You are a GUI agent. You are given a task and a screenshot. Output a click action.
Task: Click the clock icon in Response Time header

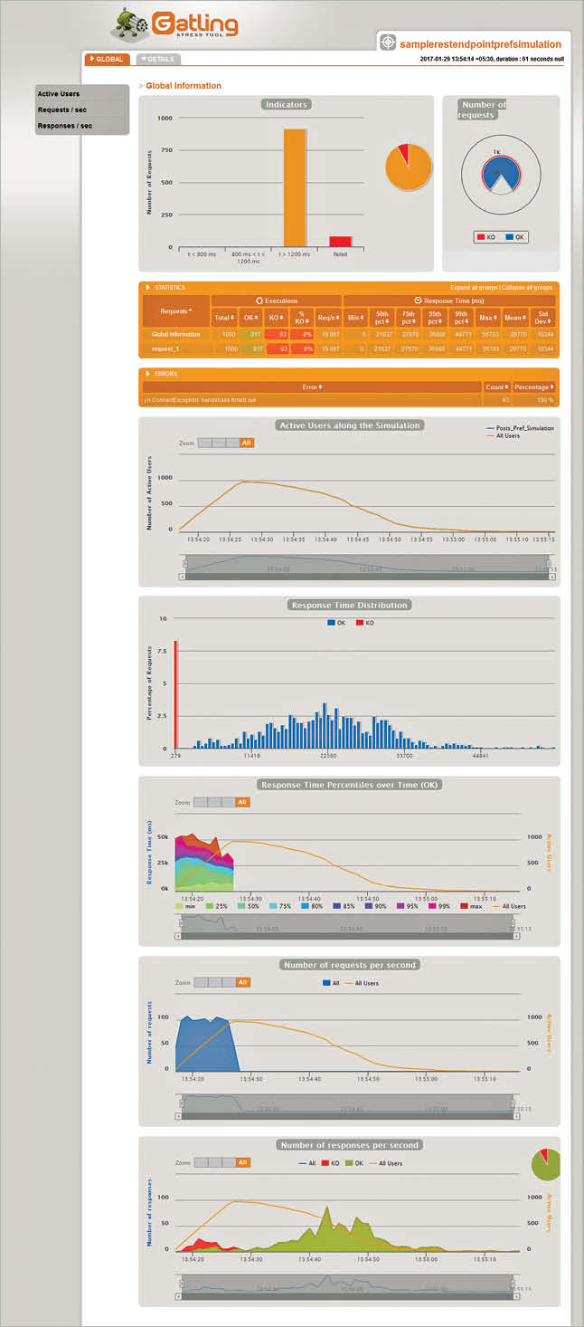[418, 300]
